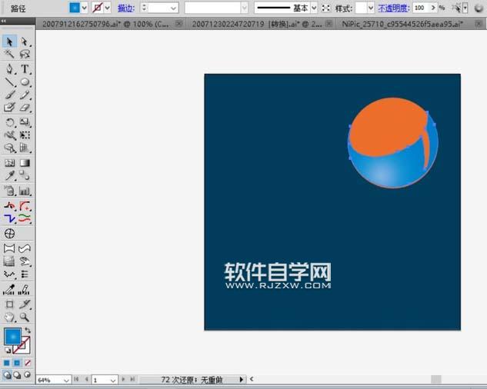
Task: Select the Free Transform tool
Action: (25, 135)
